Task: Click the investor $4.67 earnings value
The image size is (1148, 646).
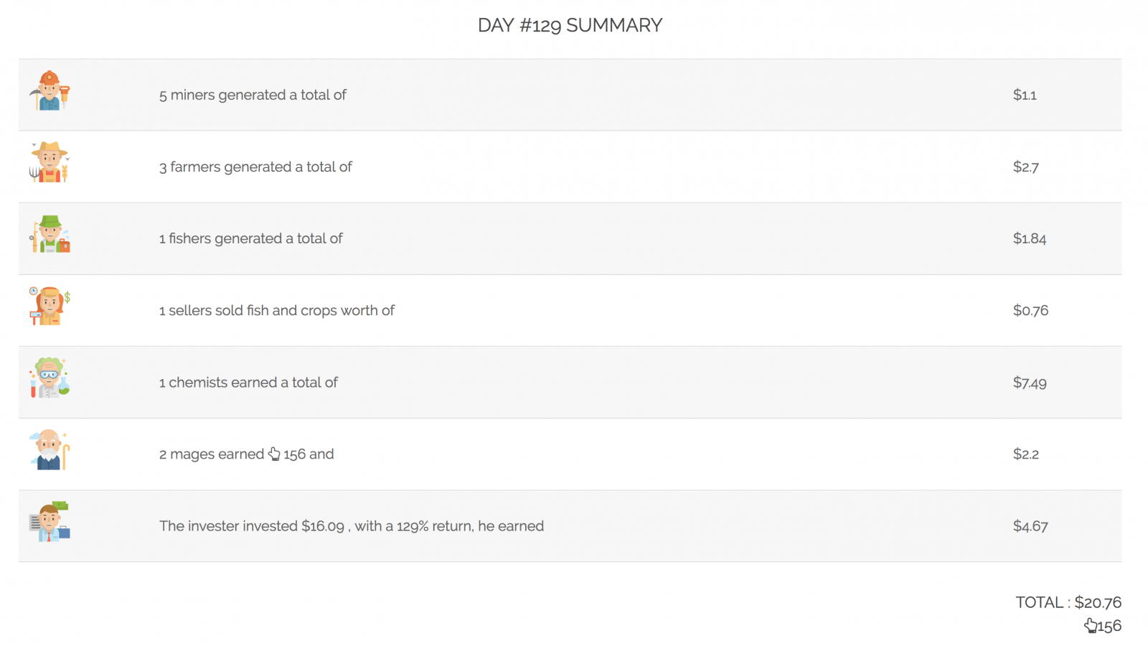Action: [1030, 526]
